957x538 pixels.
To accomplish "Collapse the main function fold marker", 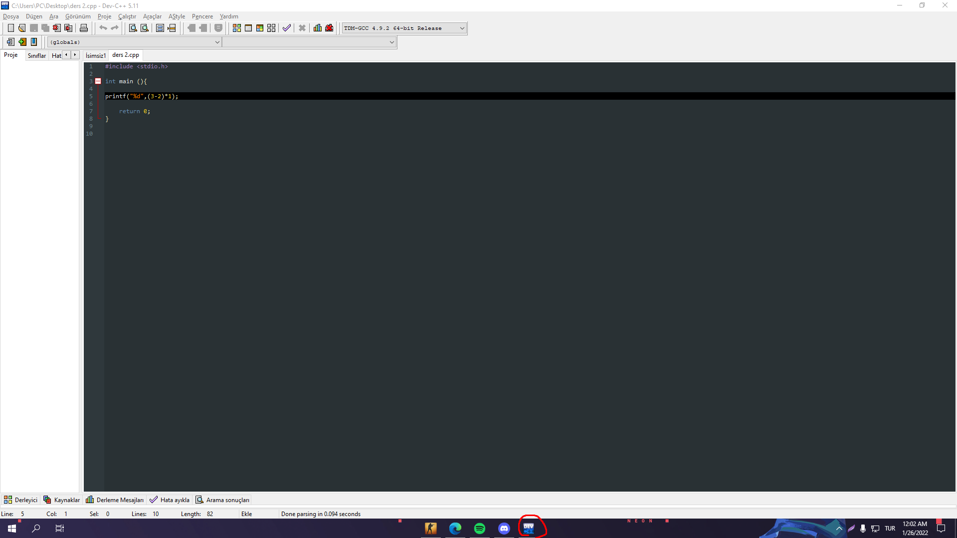I will 98,81.
